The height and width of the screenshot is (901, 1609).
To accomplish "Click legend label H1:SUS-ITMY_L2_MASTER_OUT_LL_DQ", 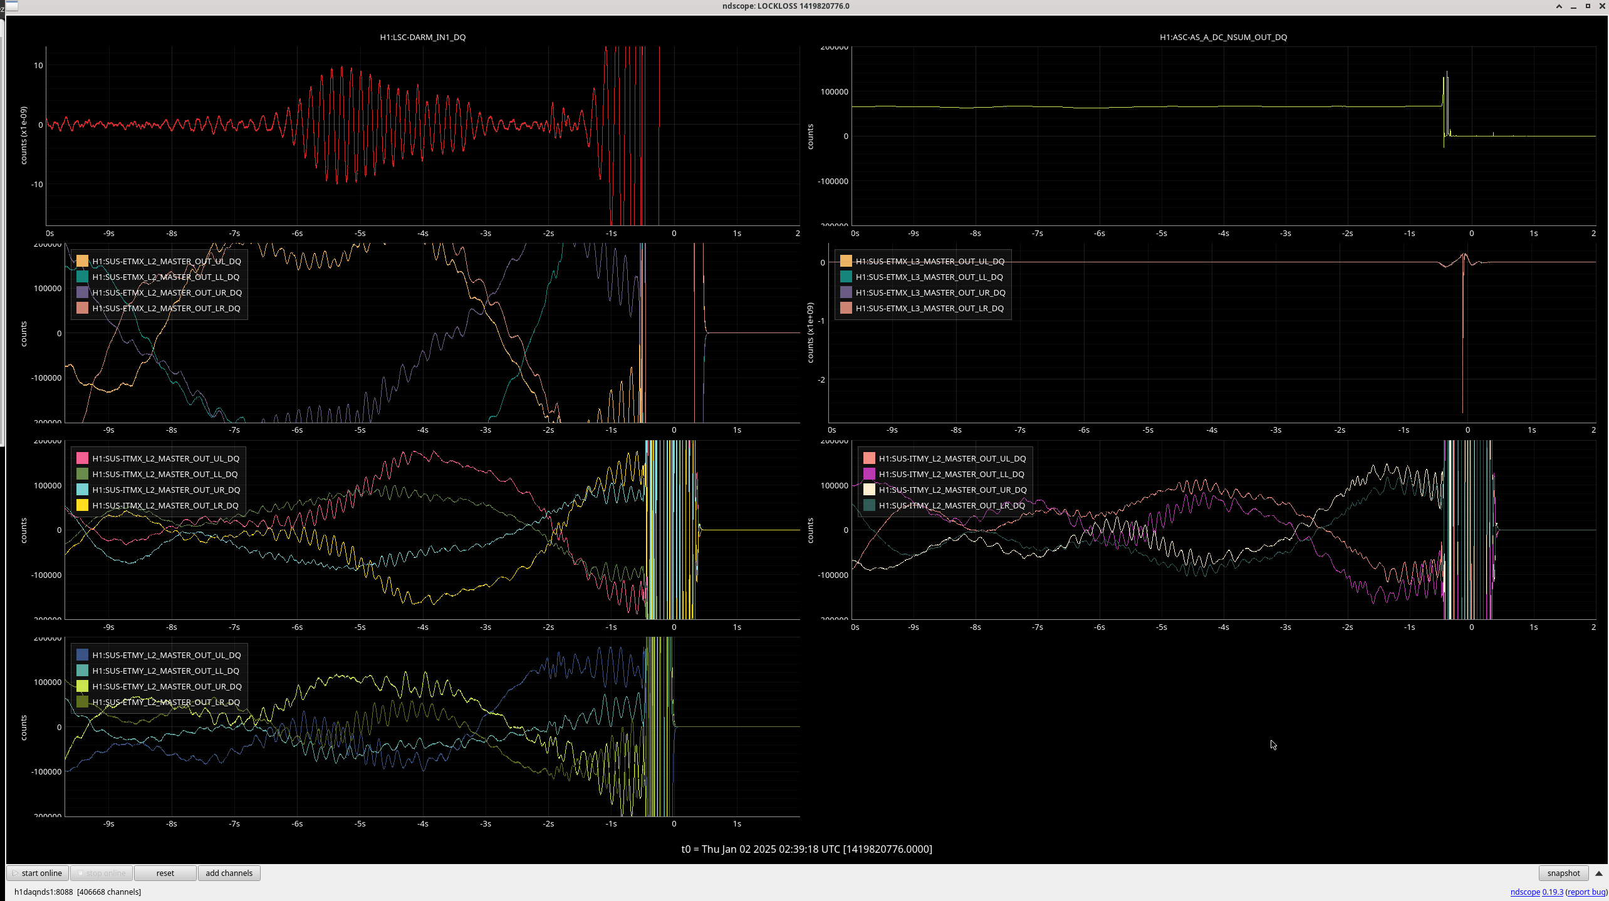I will point(952,474).
